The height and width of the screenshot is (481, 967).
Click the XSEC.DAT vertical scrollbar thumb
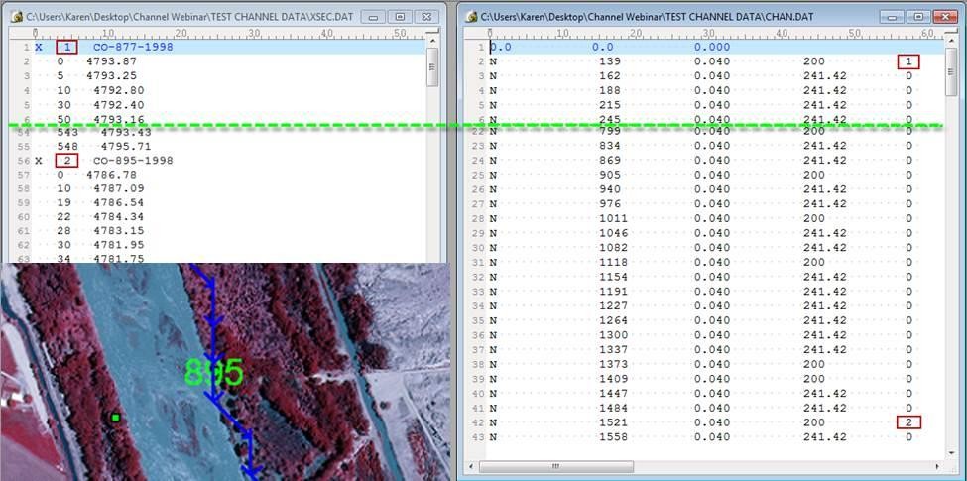pos(432,66)
